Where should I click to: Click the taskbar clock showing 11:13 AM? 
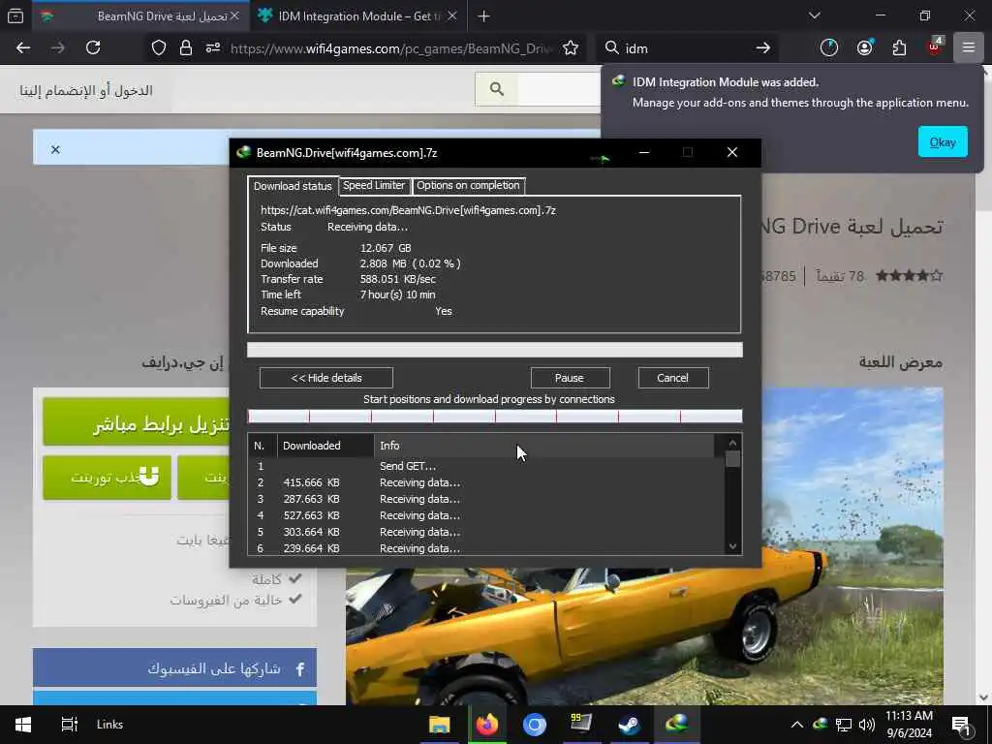pos(909,725)
